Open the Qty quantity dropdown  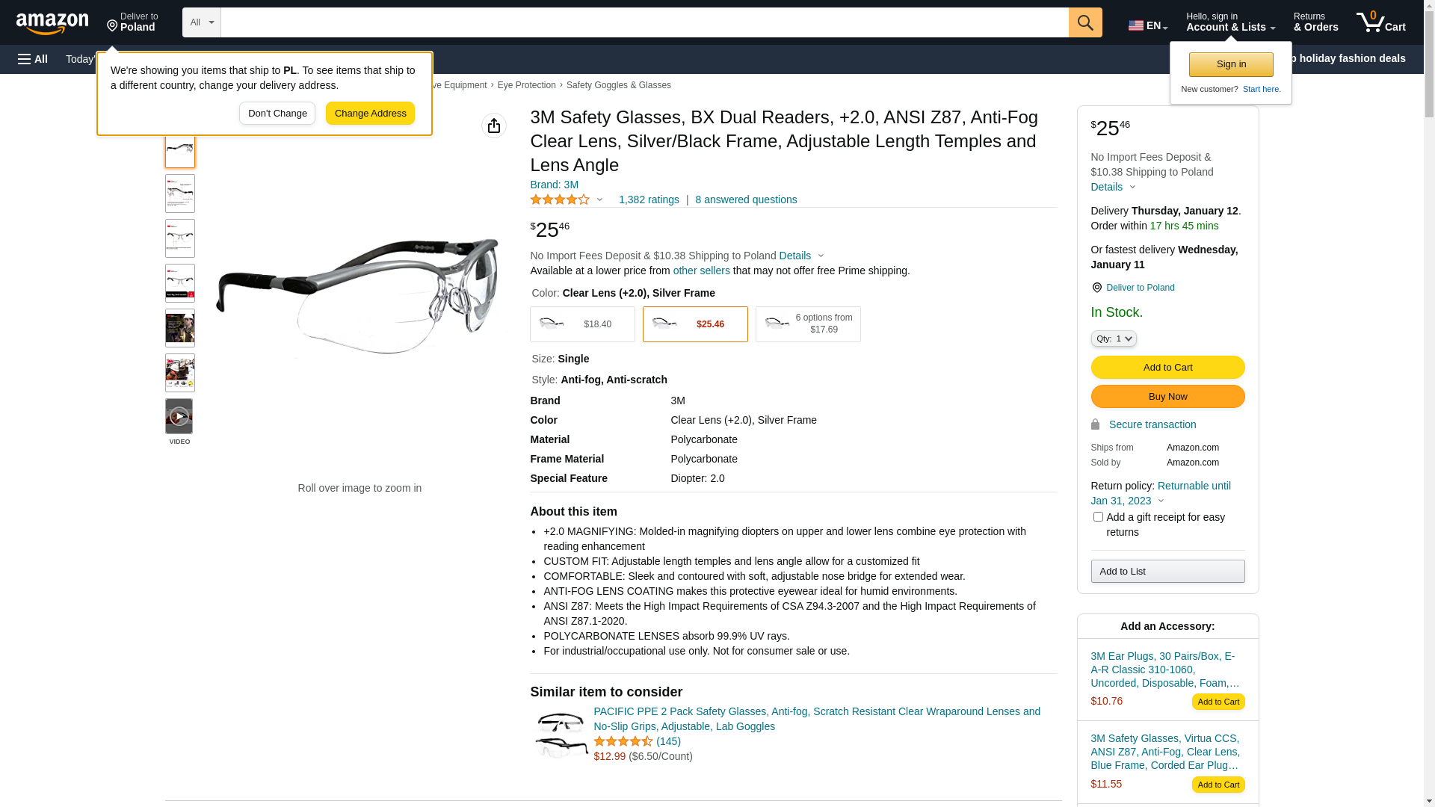click(x=1114, y=338)
